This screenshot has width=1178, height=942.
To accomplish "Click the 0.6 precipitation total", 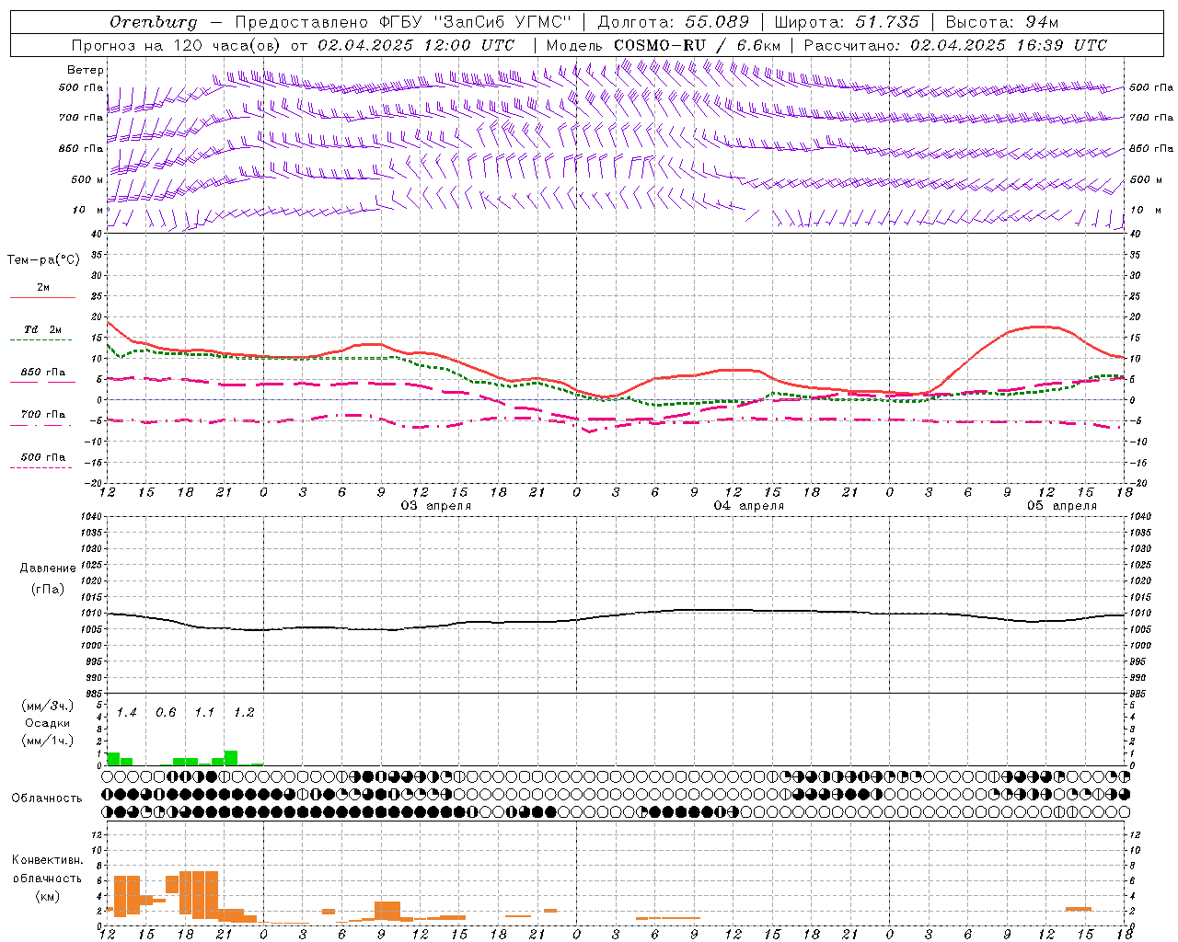I will point(166,713).
